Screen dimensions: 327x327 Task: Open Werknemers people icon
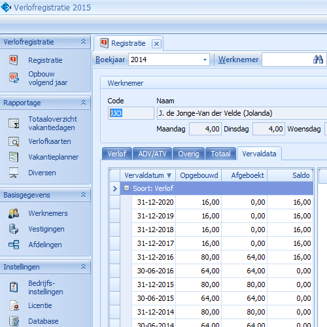tap(14, 213)
